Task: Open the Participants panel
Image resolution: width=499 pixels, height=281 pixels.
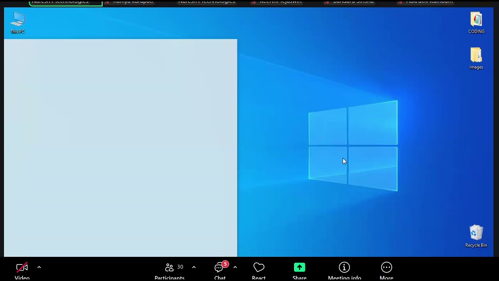Action: 170,271
